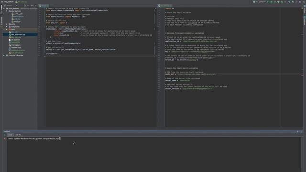The height and width of the screenshot is (172, 306).
Task: Start debugging with the Debug bug icon
Action: [x=271, y=2]
